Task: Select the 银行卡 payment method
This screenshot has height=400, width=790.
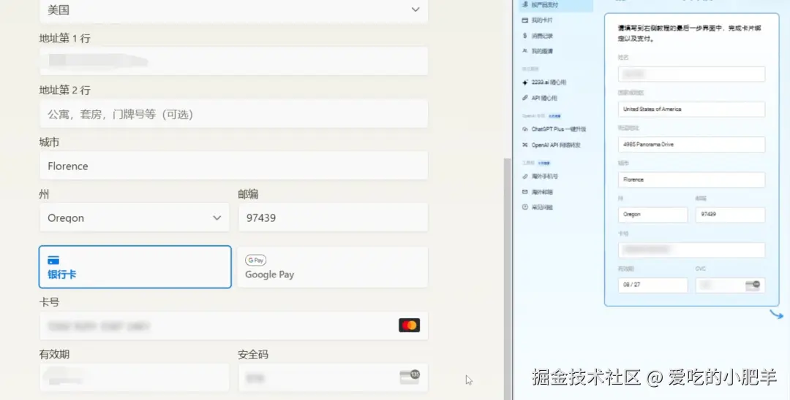Action: tap(135, 267)
